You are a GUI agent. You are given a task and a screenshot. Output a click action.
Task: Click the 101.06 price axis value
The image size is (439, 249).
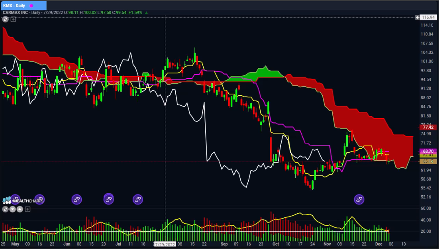(x=427, y=61)
